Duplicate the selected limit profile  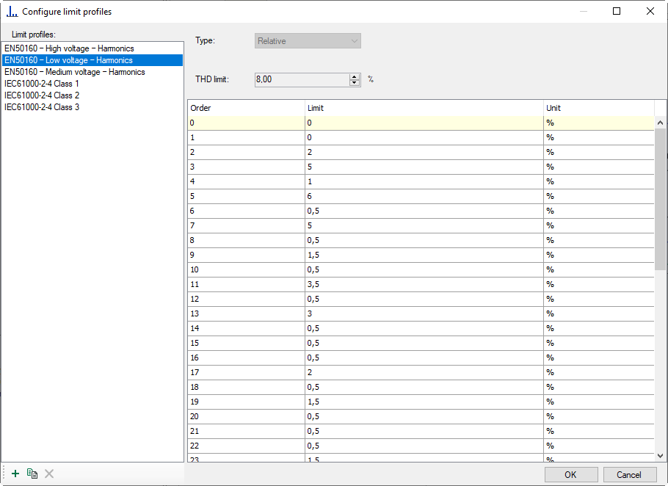click(x=32, y=474)
